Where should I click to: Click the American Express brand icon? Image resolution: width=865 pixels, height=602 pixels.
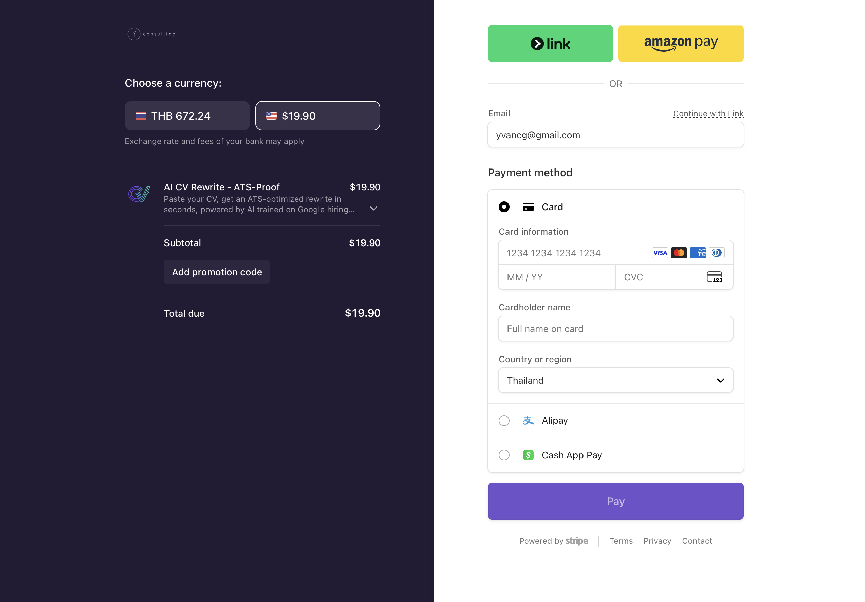(698, 253)
